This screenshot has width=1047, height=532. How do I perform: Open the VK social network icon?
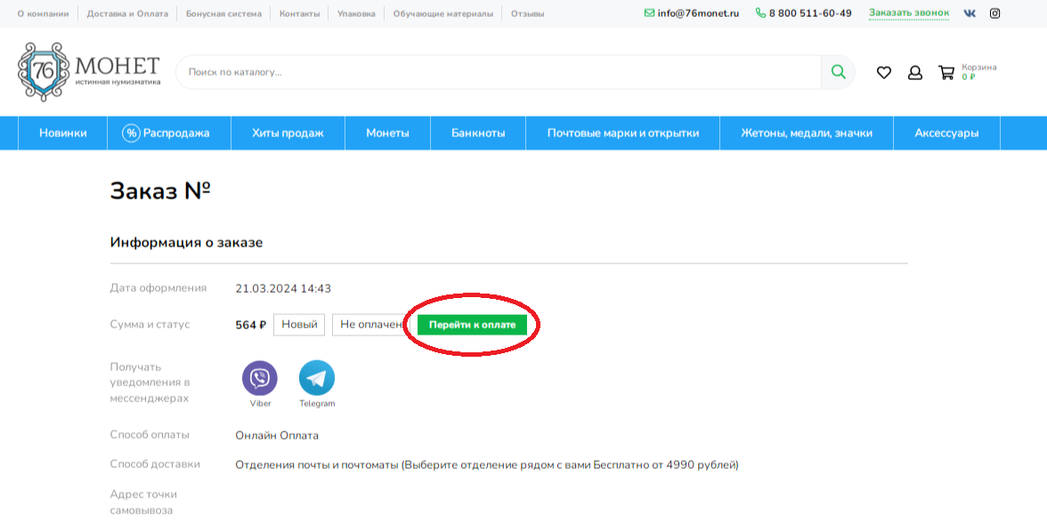[x=970, y=13]
